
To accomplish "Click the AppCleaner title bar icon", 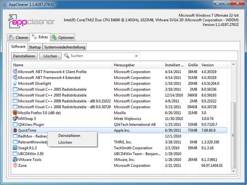I will (4, 4).
